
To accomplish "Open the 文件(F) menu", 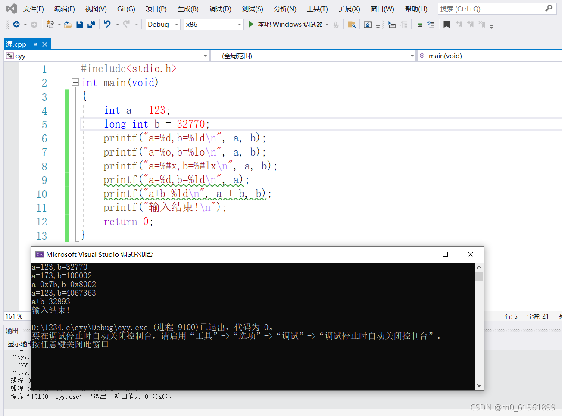I will click(33, 9).
